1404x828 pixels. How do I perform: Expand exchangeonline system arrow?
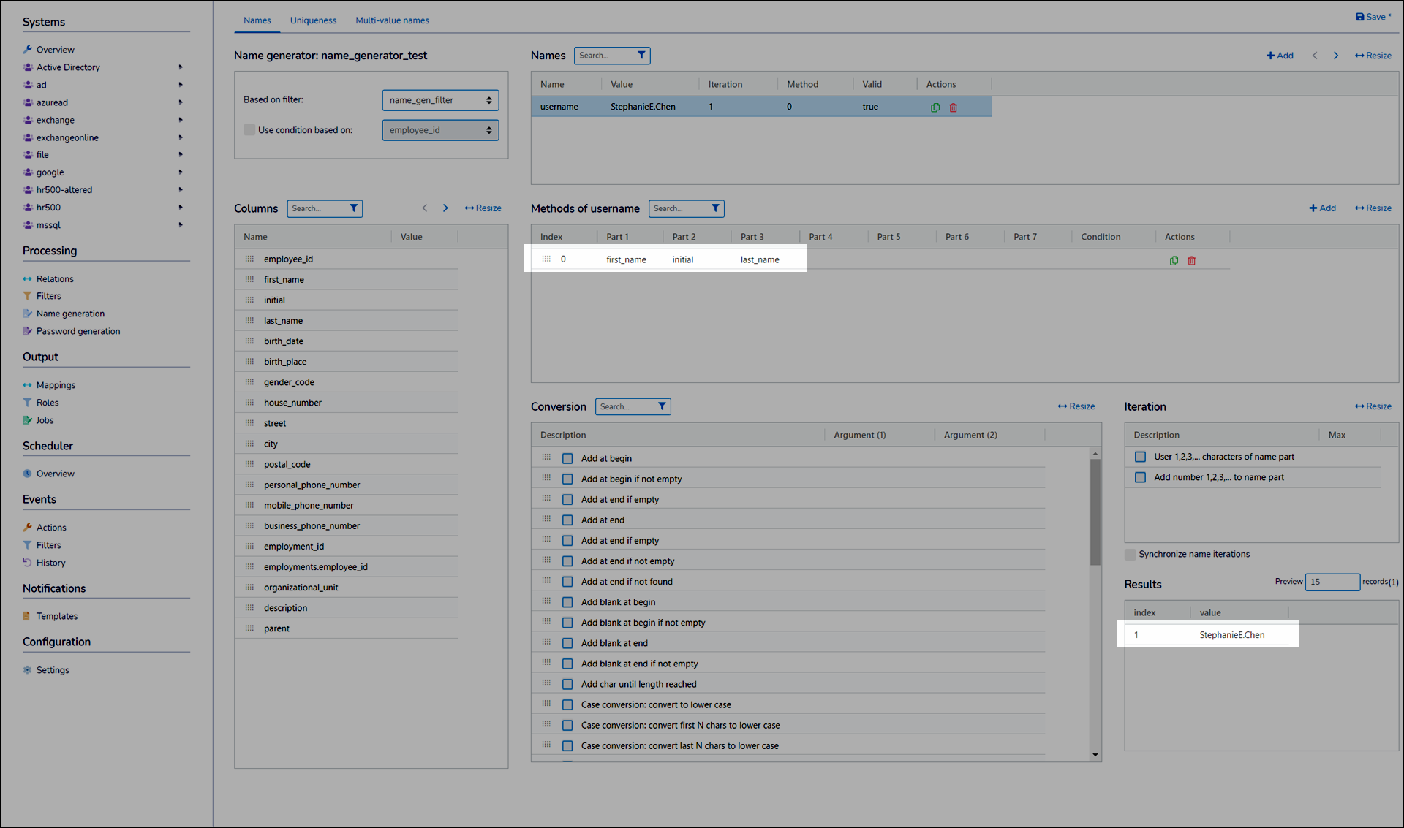[x=181, y=137]
